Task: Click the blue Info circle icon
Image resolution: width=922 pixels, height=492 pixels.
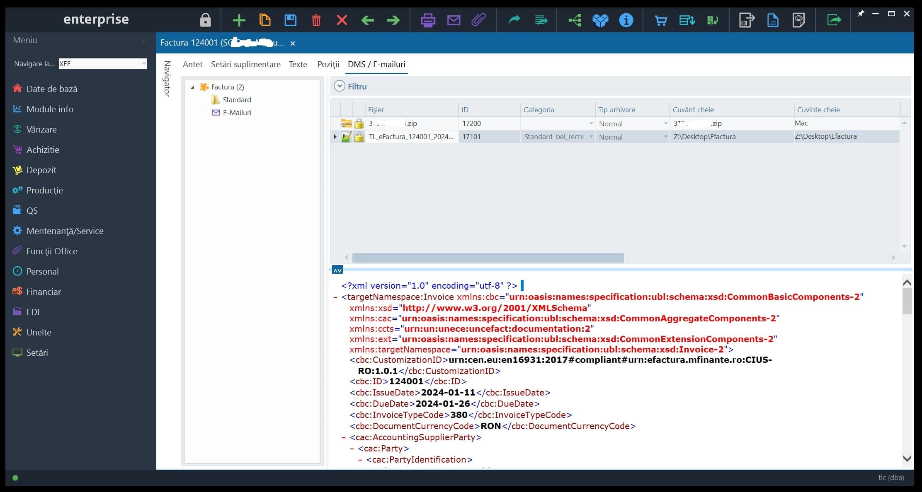Action: [x=626, y=20]
